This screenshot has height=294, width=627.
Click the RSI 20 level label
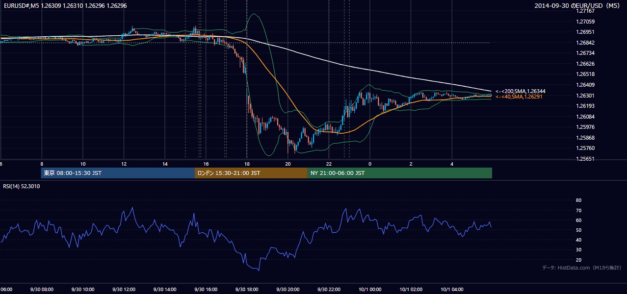click(x=578, y=260)
